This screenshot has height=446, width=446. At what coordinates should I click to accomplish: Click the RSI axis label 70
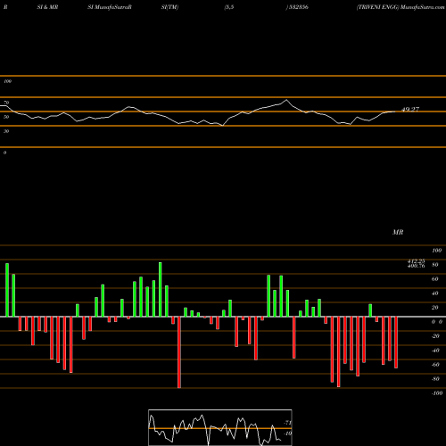point(6,103)
